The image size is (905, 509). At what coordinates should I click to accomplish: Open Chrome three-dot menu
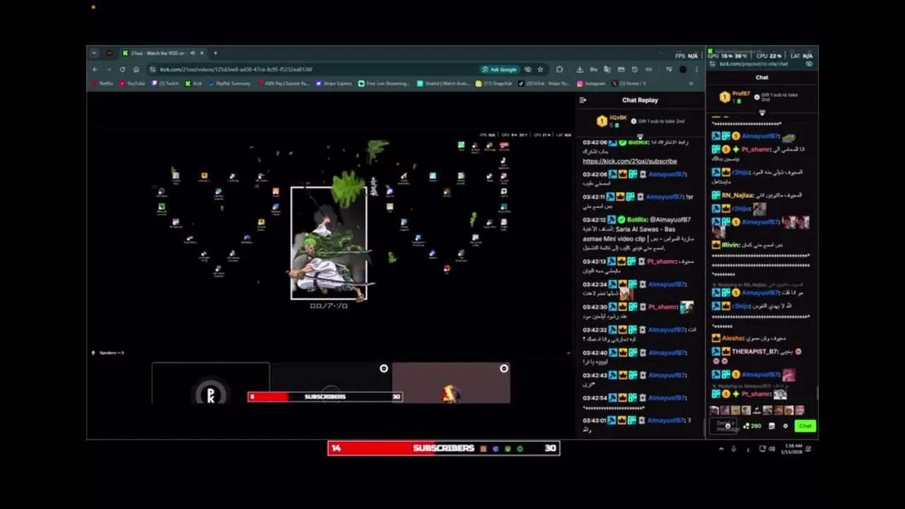pos(696,69)
